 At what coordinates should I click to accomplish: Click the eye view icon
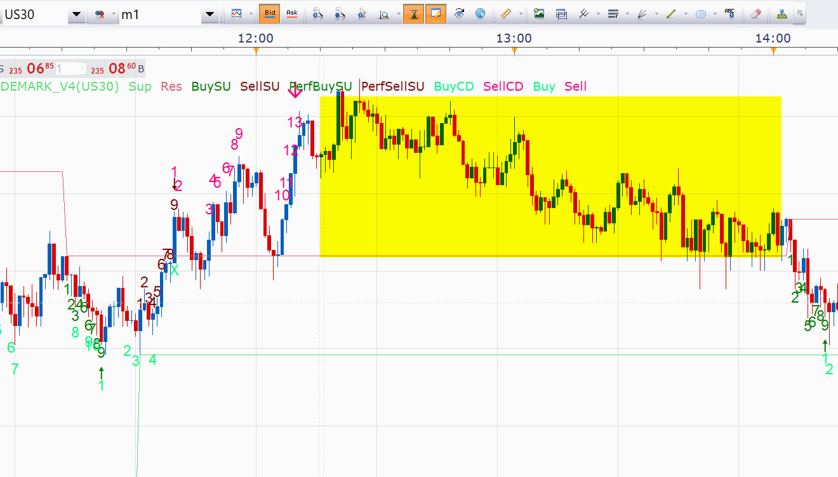(x=460, y=13)
